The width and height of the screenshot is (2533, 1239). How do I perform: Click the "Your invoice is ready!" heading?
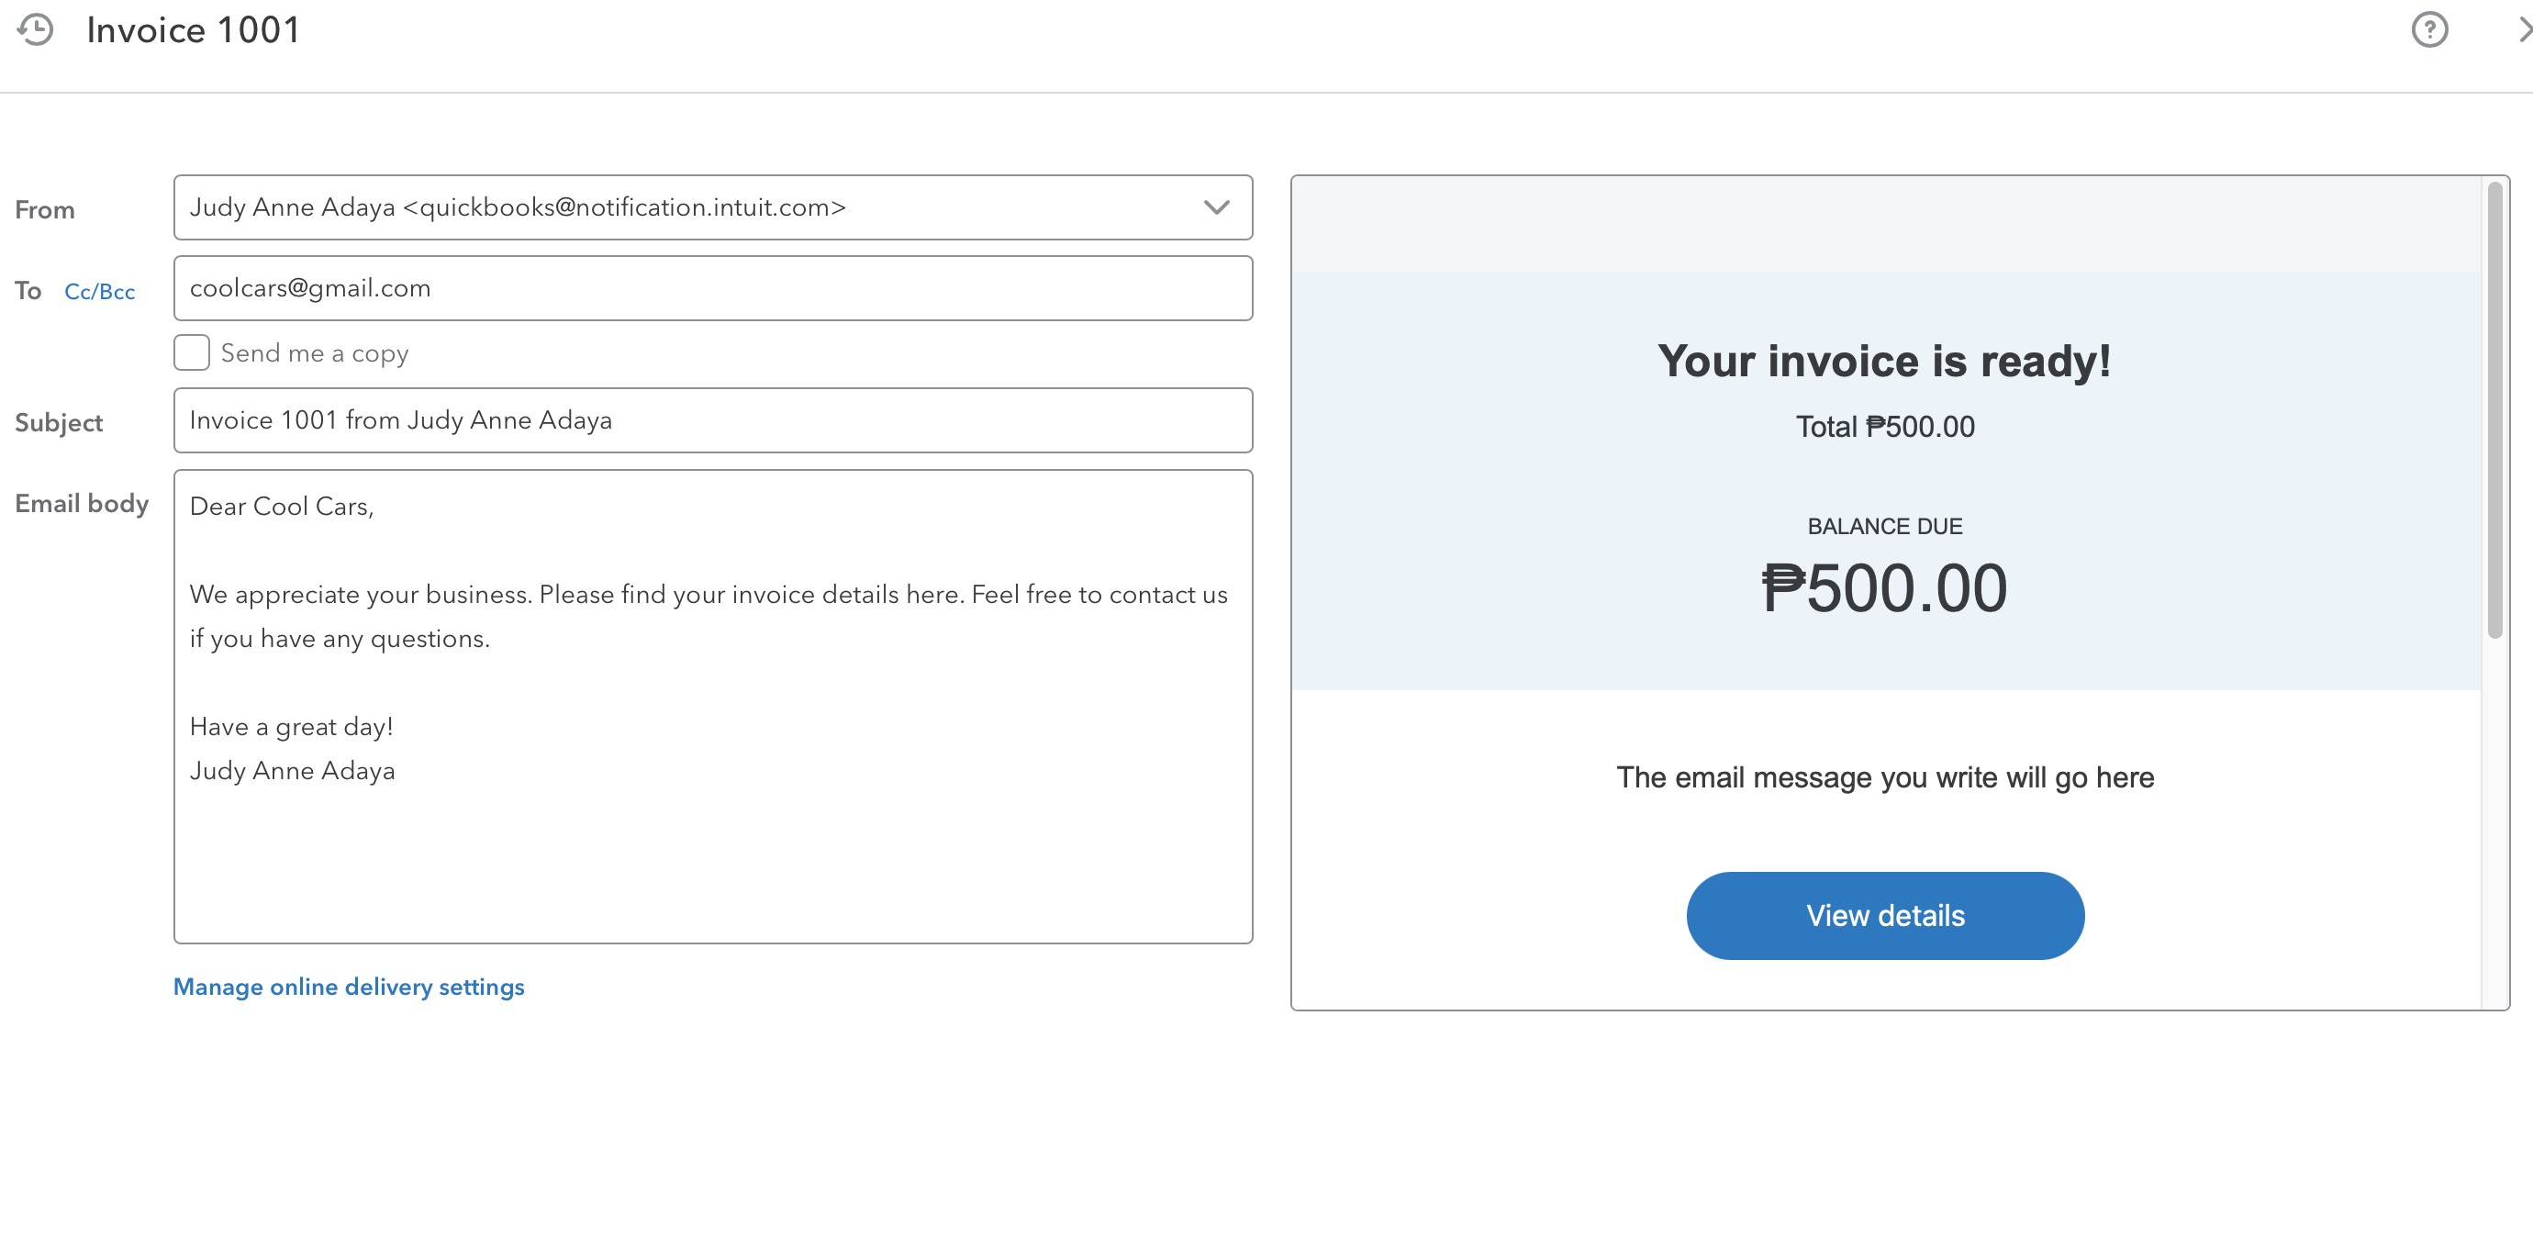point(1883,361)
